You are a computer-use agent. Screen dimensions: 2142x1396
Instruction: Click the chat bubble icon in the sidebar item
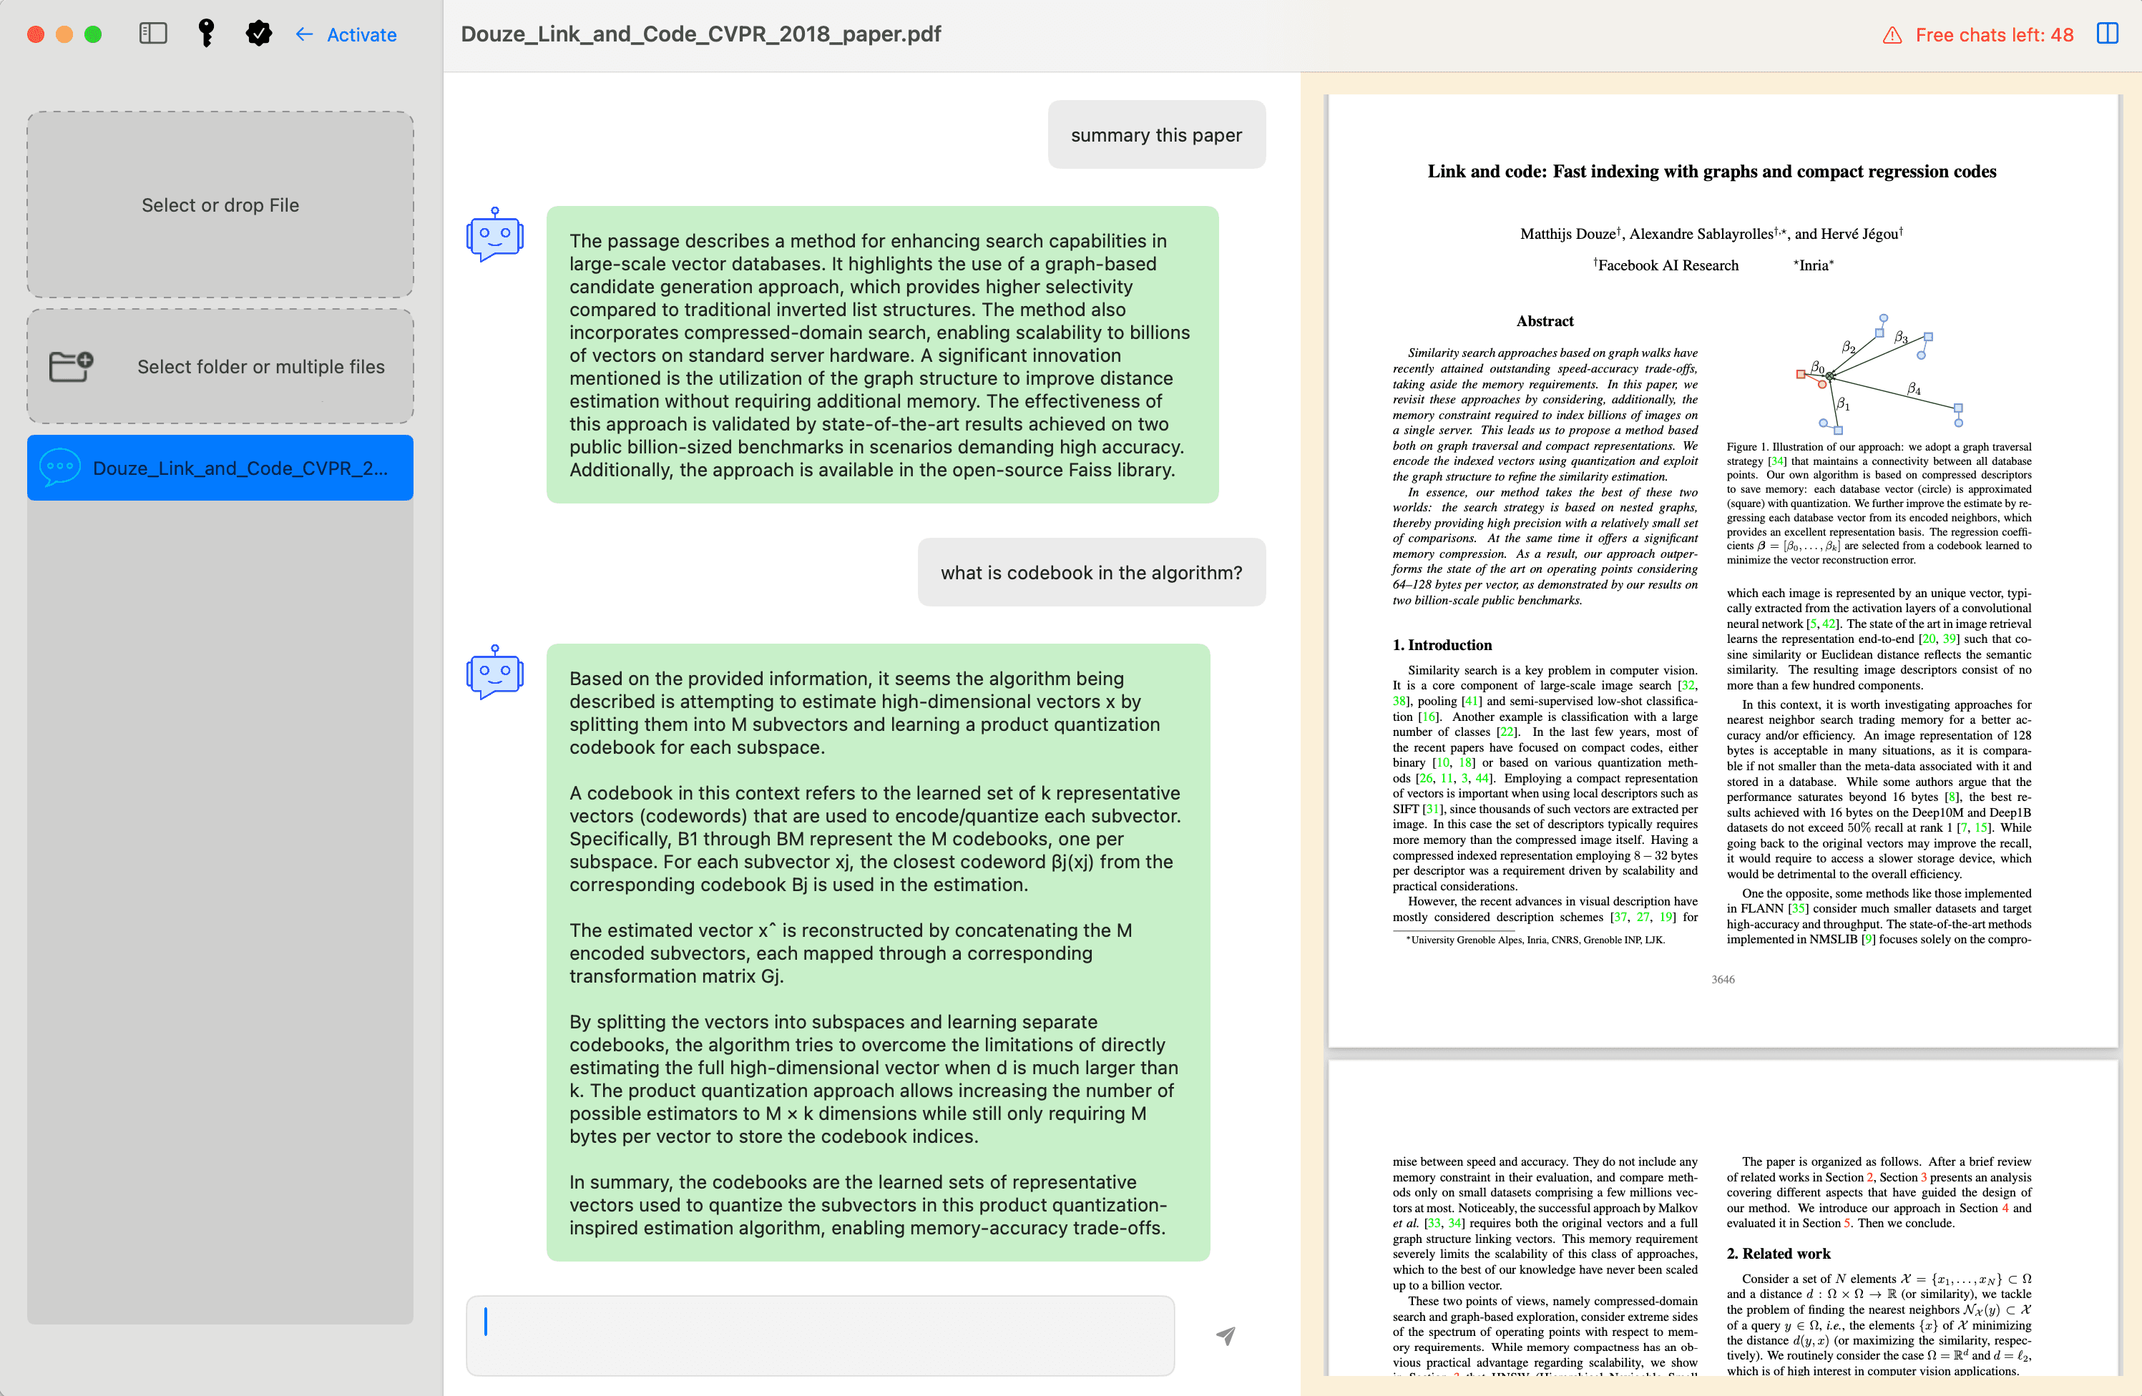[59, 468]
